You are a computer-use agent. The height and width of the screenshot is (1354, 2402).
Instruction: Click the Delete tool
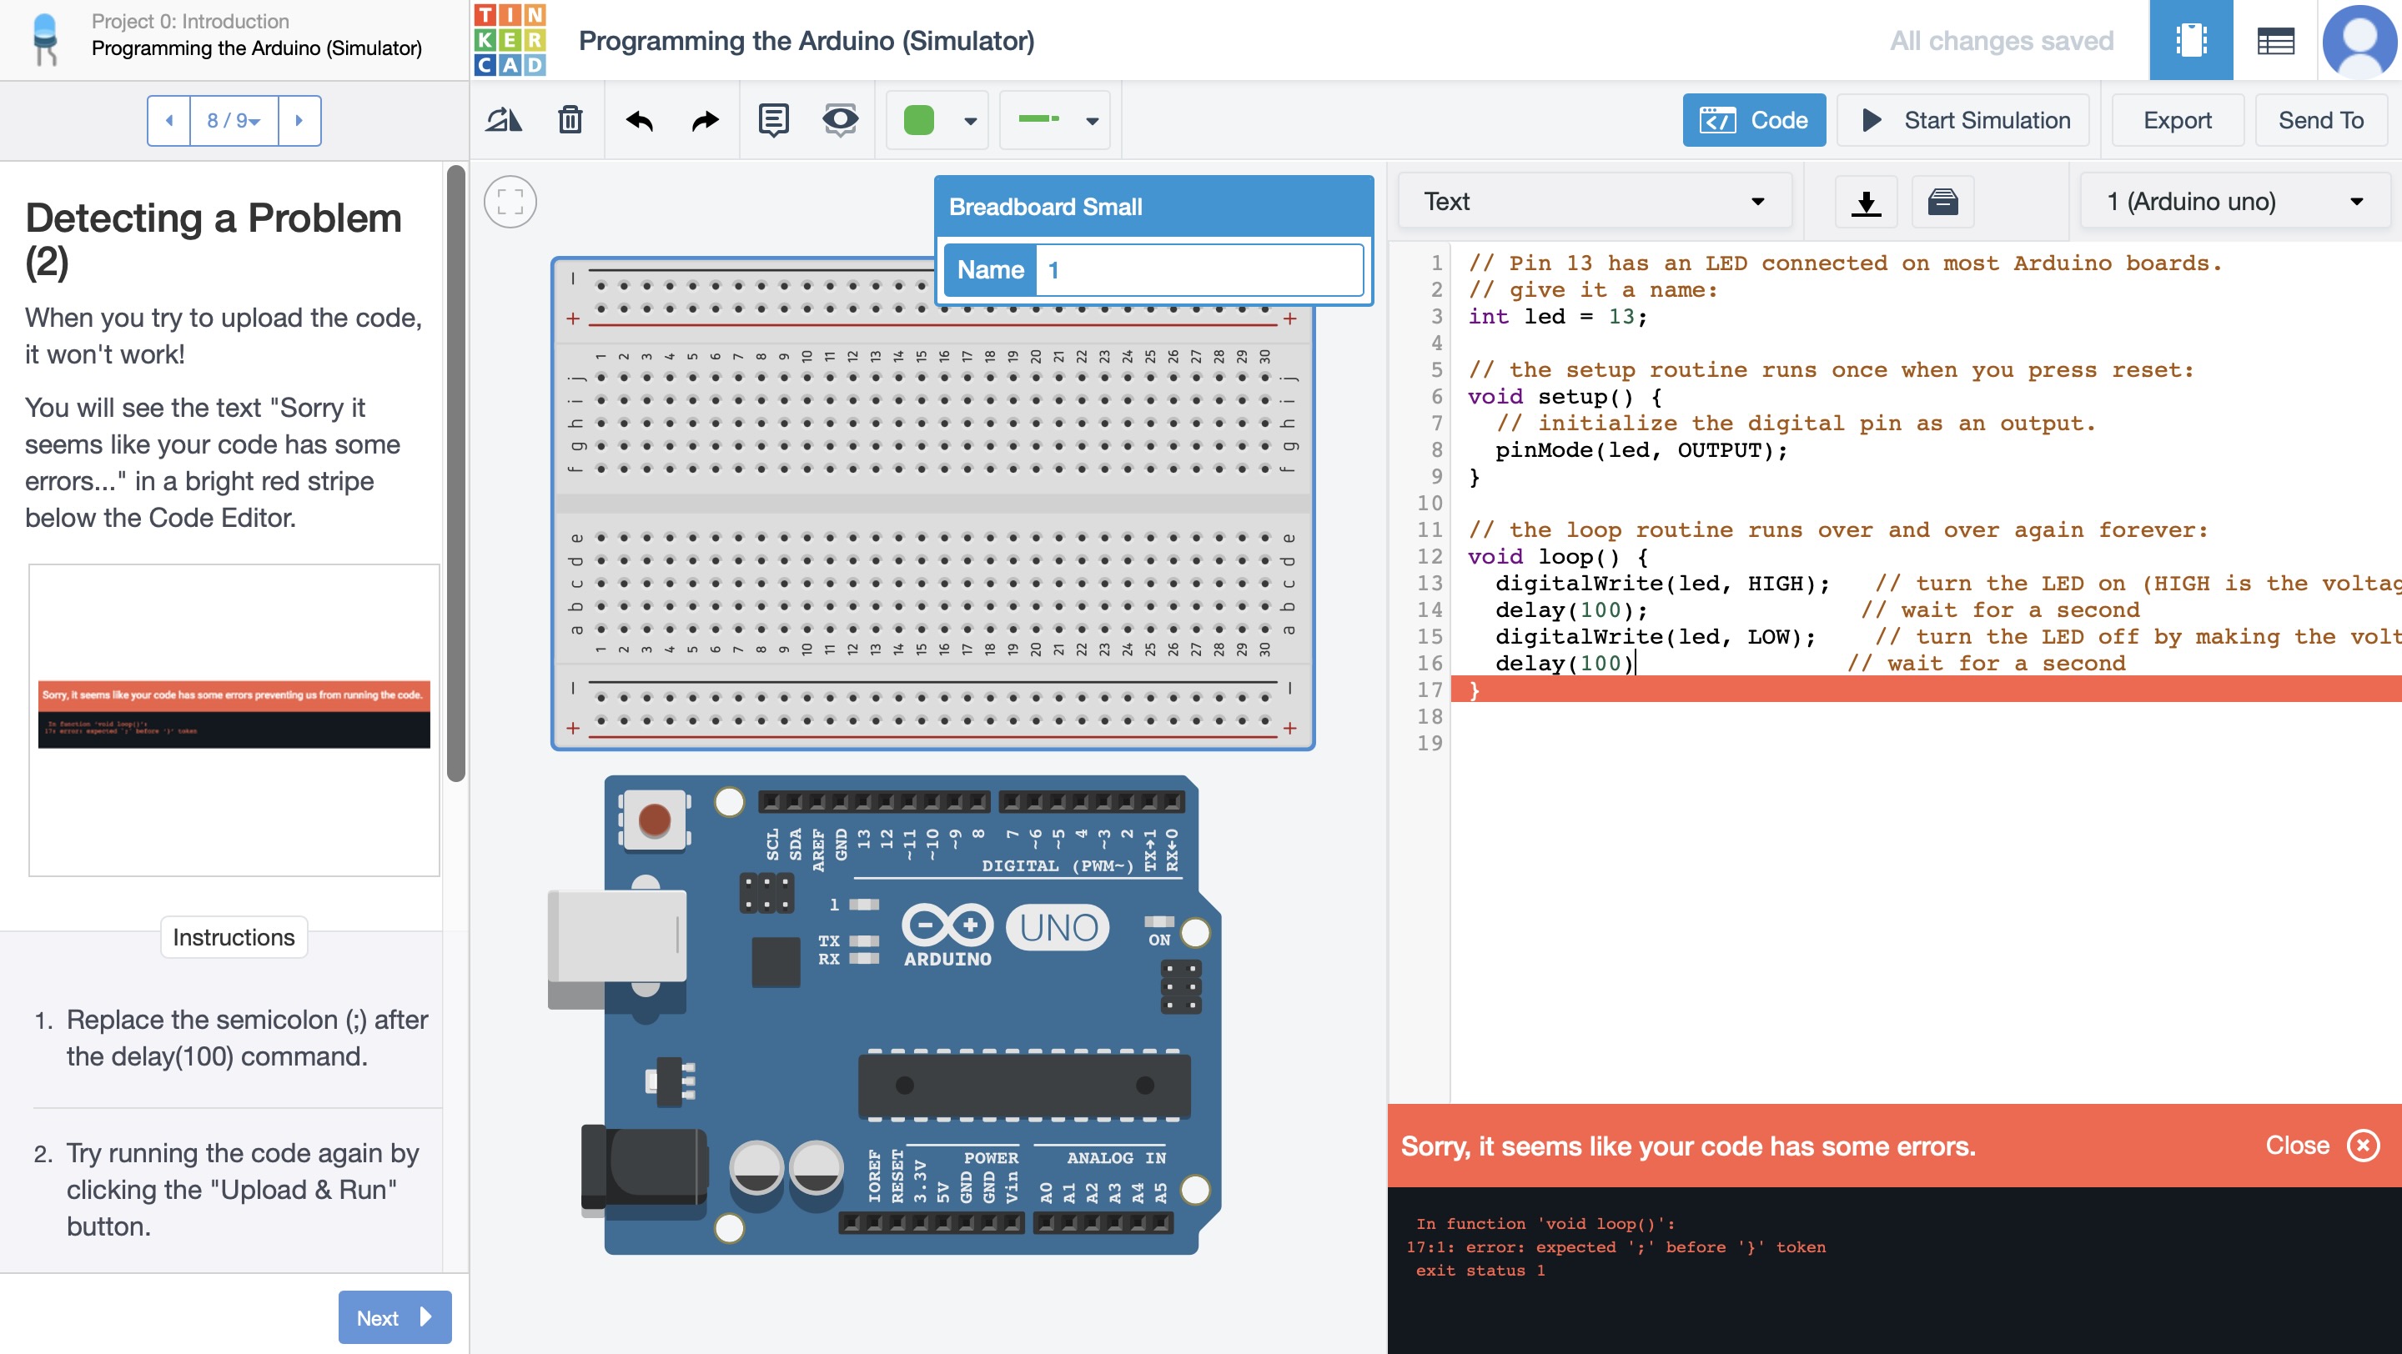tap(570, 119)
